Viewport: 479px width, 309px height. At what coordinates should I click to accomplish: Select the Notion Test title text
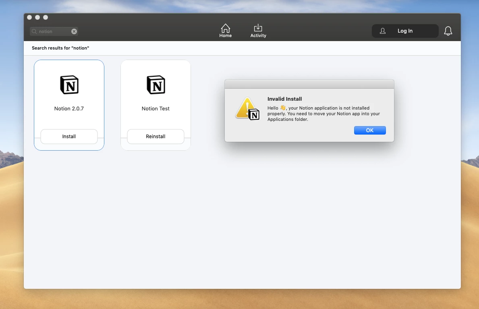[x=156, y=108]
